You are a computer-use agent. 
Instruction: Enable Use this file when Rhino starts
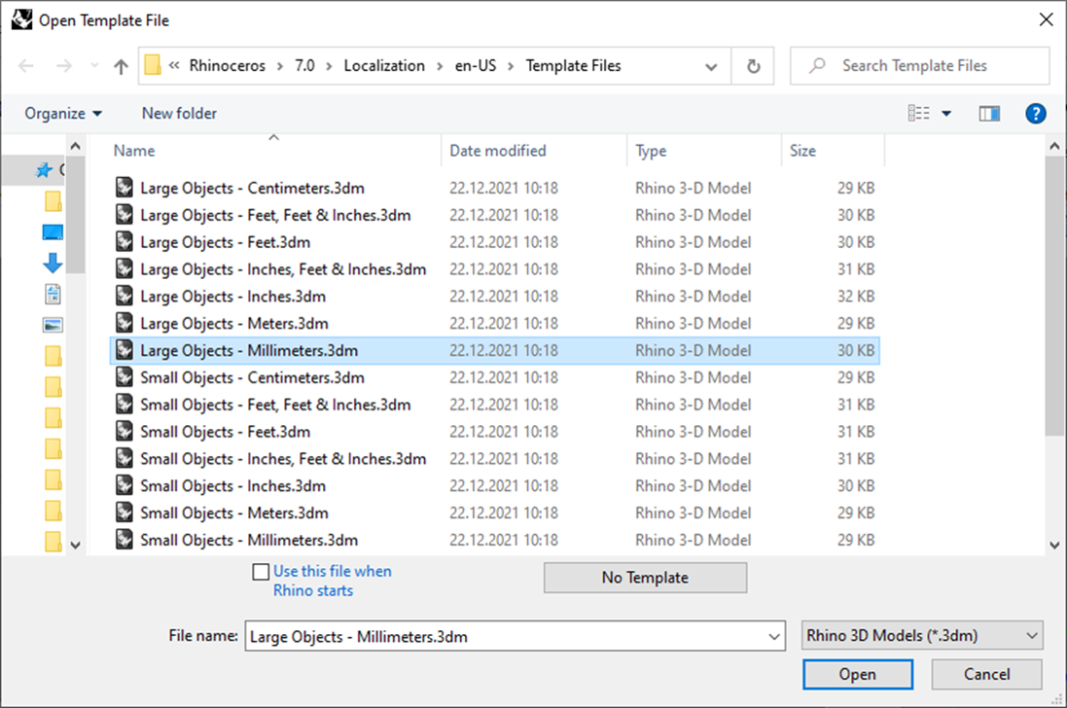tap(261, 572)
